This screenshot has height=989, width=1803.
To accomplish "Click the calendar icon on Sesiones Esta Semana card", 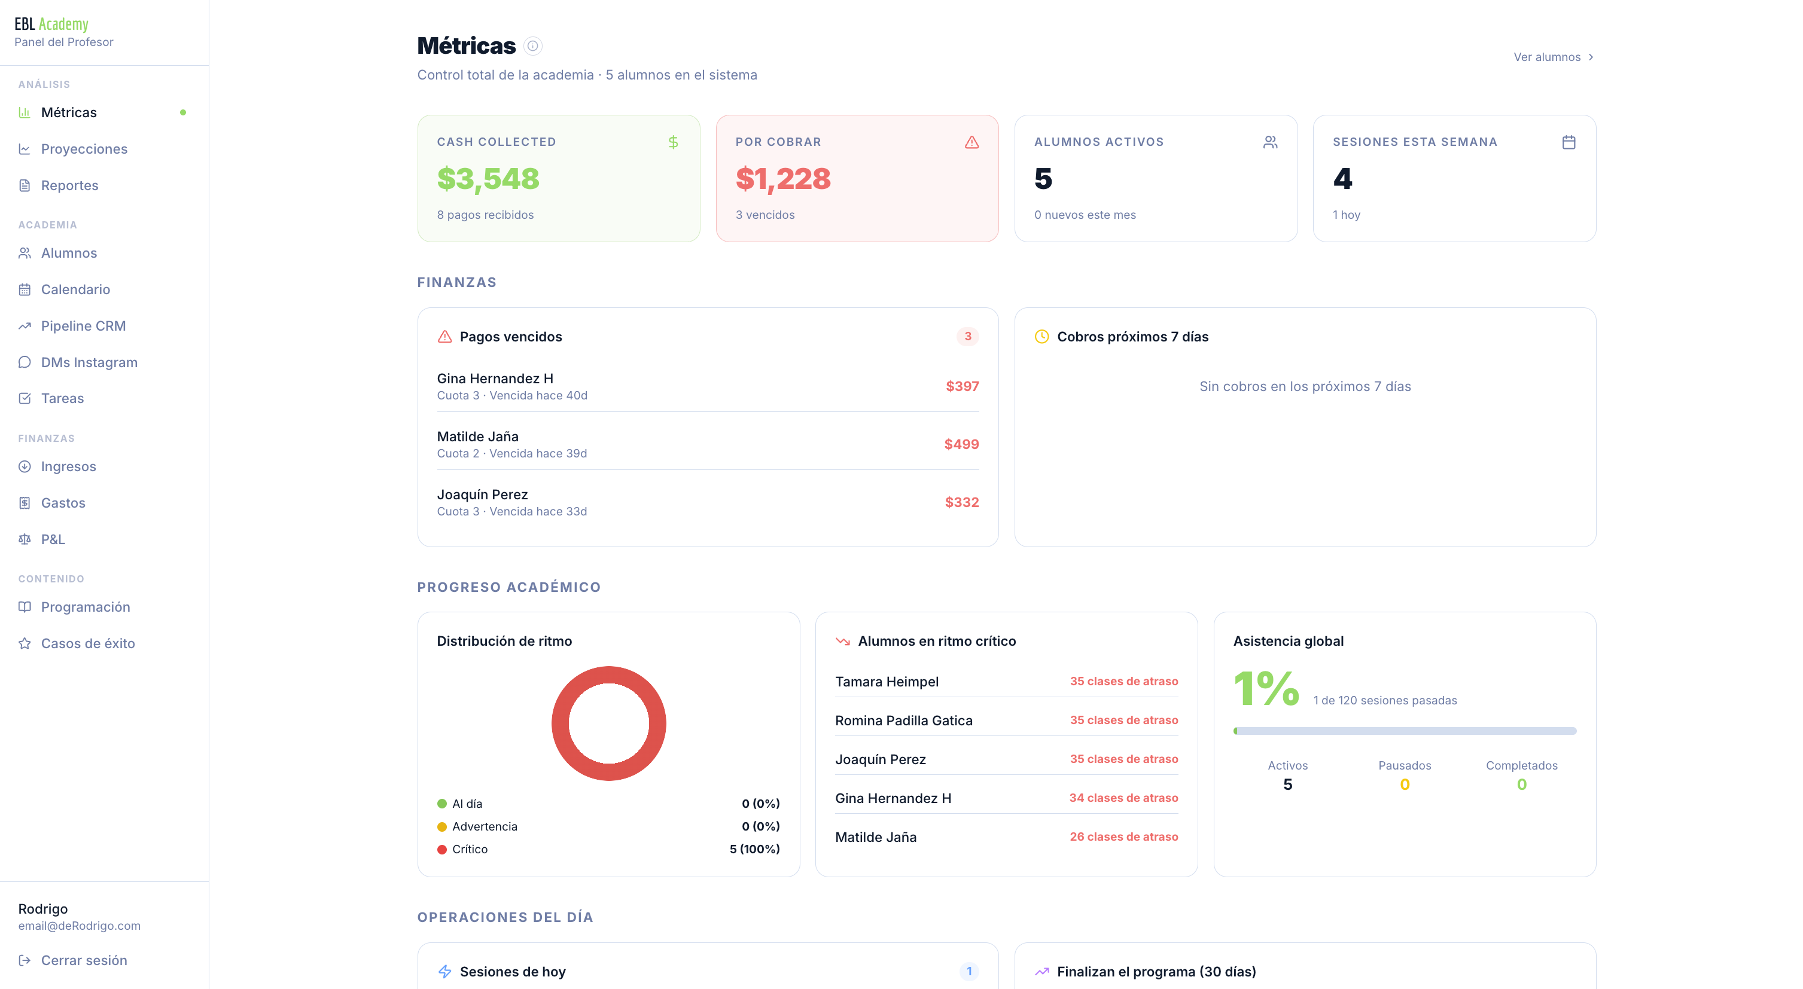I will pyautogui.click(x=1569, y=142).
